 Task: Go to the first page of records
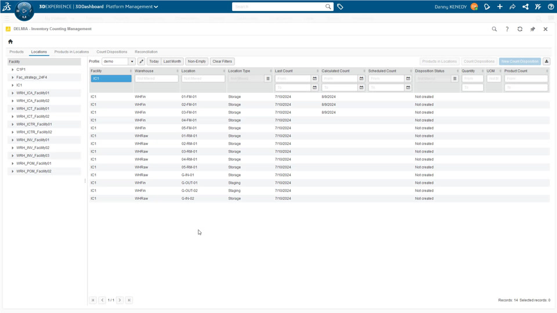[93, 300]
